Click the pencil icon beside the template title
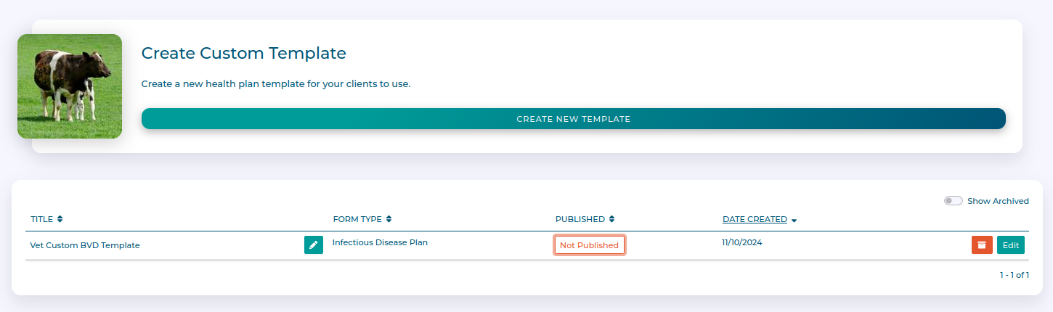The height and width of the screenshot is (312, 1053). 314,245
